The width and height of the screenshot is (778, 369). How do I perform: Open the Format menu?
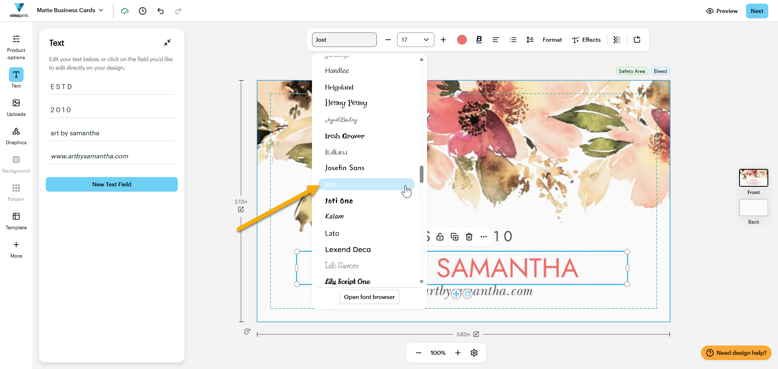[x=552, y=40]
